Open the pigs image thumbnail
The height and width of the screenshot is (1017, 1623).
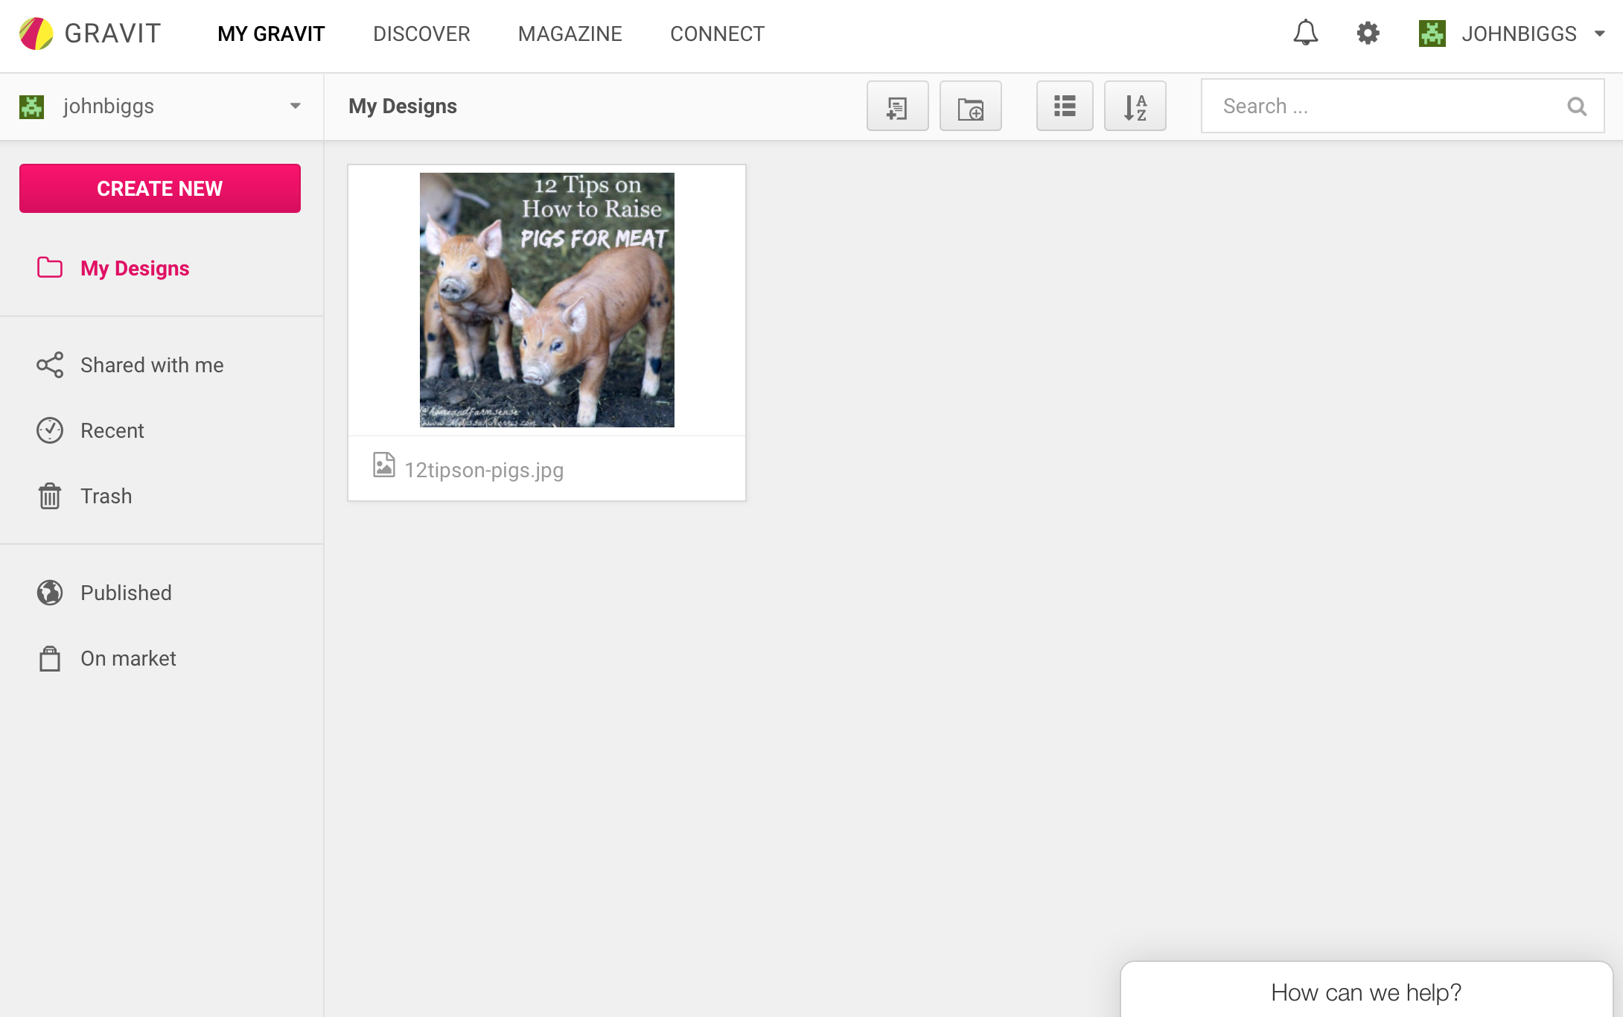pos(546,300)
